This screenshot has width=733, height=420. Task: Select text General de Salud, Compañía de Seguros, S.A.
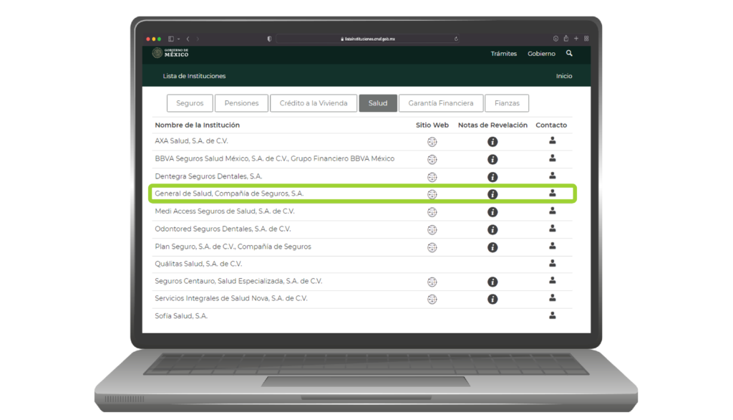(229, 194)
